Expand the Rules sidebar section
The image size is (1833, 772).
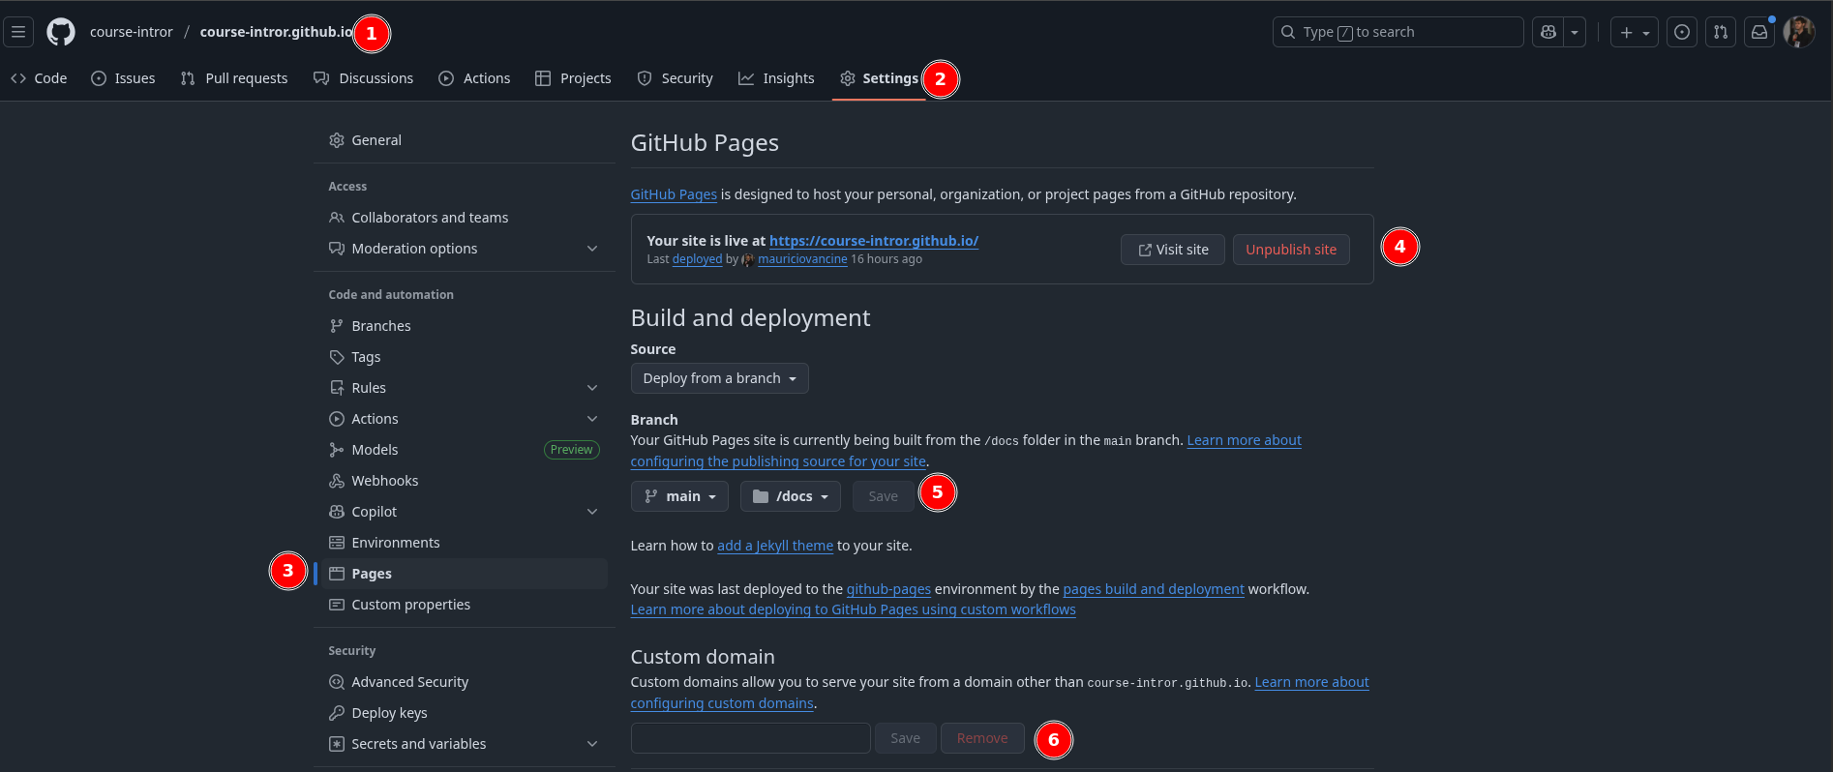591,388
